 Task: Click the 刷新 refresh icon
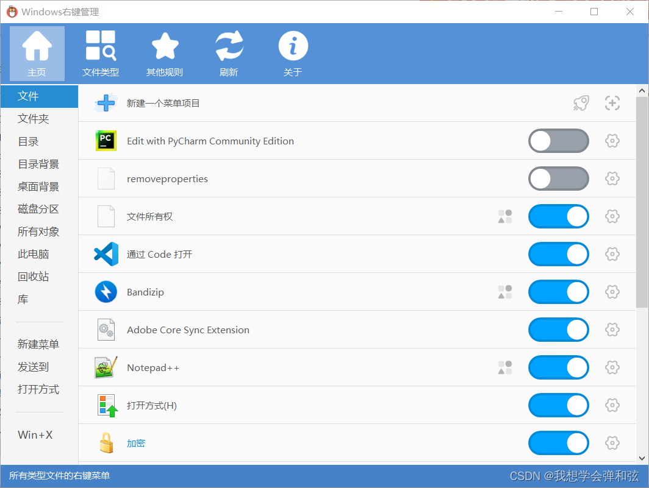pyautogui.click(x=229, y=54)
